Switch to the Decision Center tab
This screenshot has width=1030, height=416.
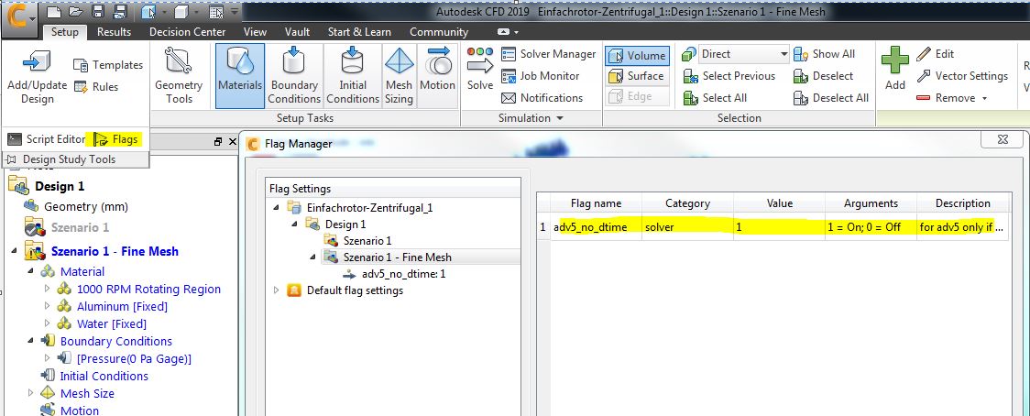click(x=187, y=31)
